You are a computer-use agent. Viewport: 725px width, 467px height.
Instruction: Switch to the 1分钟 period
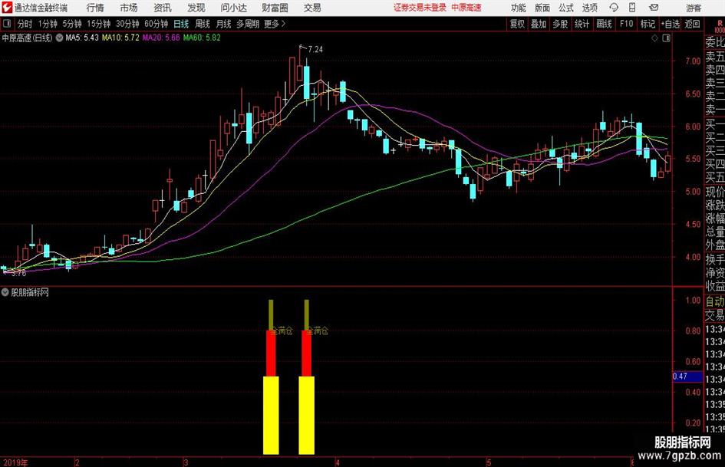(x=48, y=24)
